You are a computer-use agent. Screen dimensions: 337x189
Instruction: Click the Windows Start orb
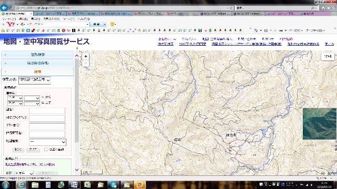[x=6, y=185]
